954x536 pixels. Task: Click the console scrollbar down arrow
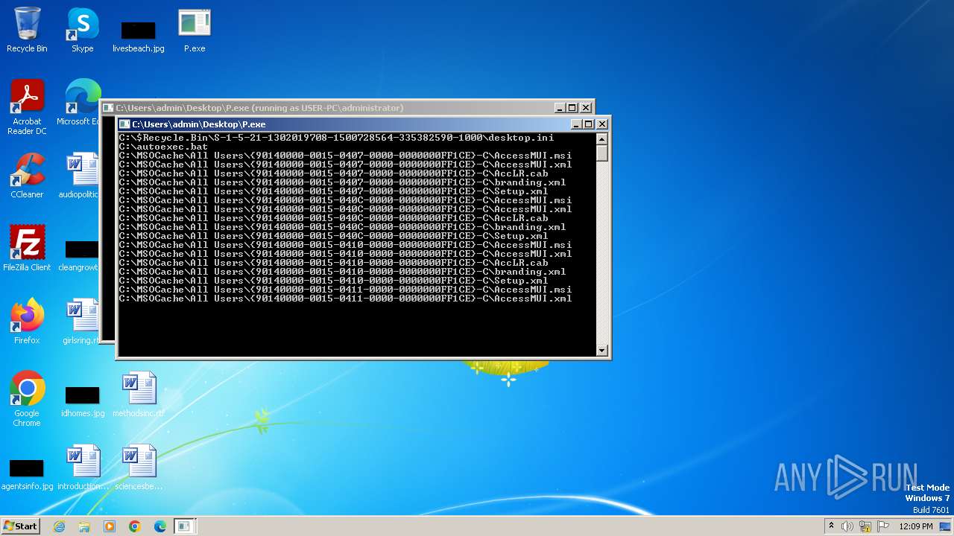click(x=602, y=350)
